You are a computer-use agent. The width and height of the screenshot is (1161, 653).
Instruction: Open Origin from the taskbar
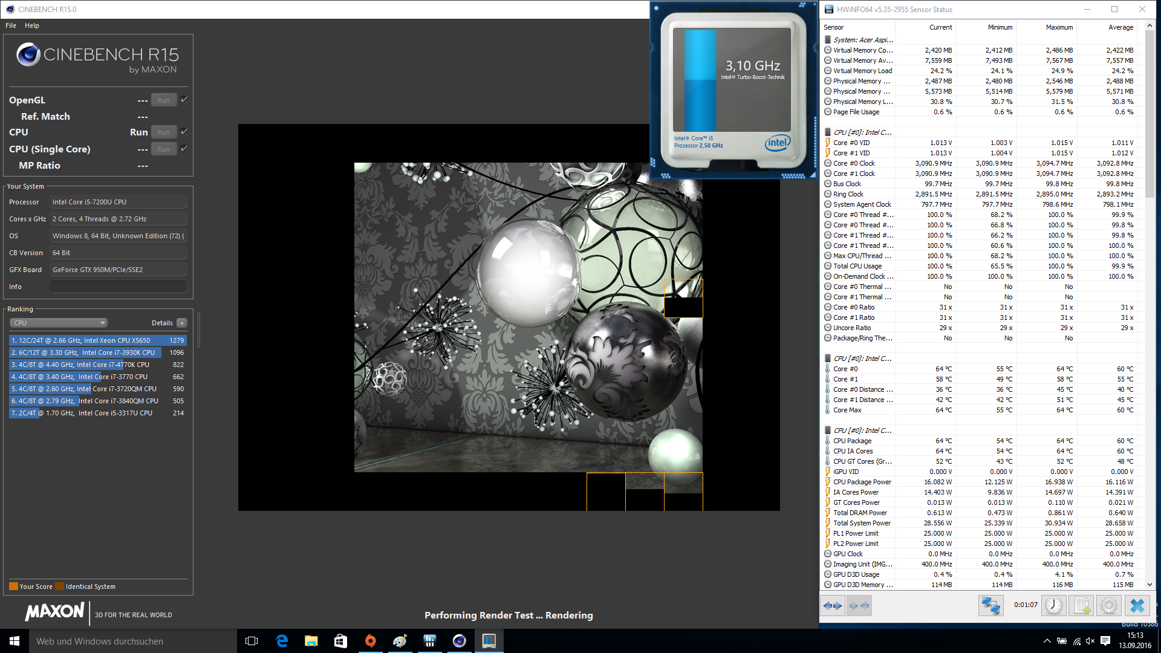(370, 641)
